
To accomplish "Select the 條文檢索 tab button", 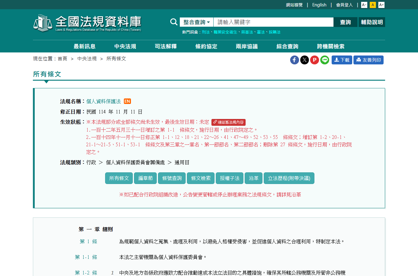I will 201,178.
